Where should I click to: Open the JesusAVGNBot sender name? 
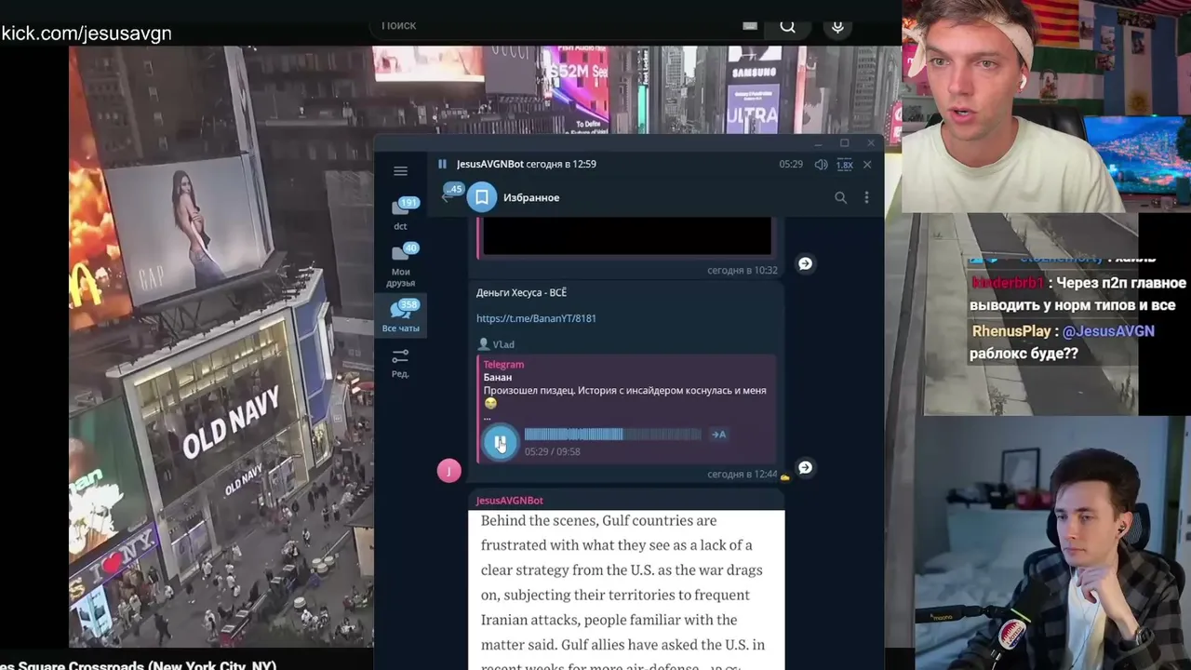pos(510,501)
